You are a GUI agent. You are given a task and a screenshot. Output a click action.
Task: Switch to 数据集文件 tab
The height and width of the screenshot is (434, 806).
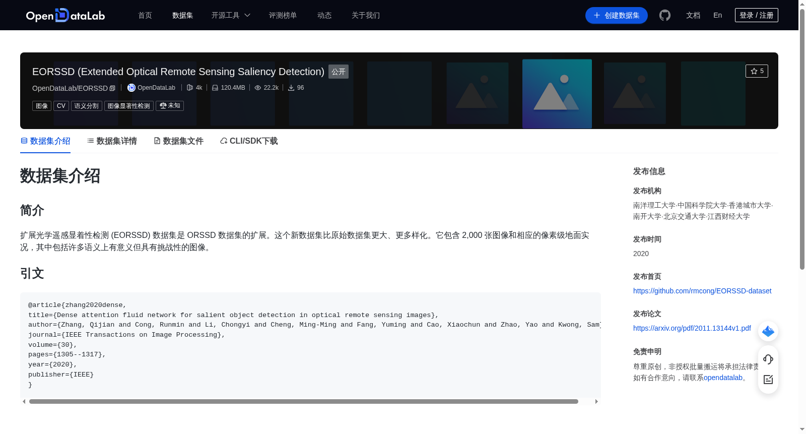[x=178, y=141]
